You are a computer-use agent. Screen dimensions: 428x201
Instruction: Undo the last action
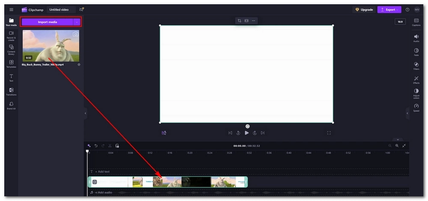[96, 146]
